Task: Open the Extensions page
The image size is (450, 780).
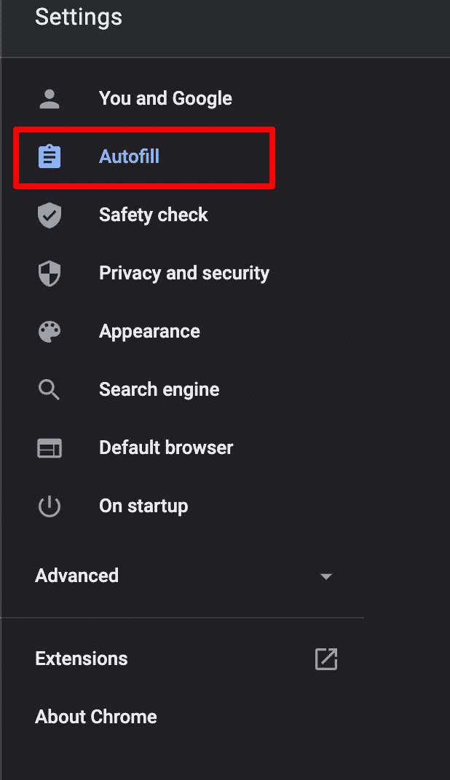Action: [81, 658]
